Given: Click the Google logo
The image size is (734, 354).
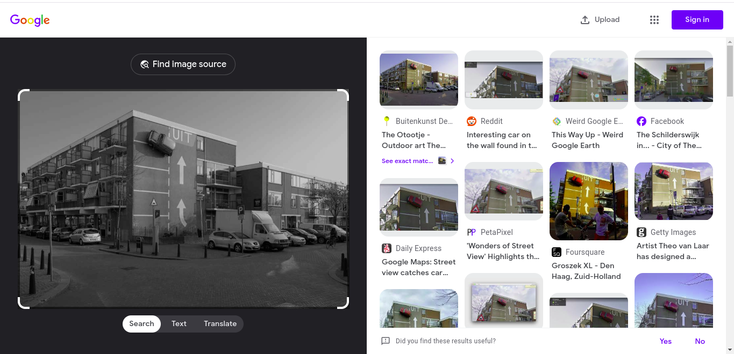Looking at the screenshot, I should coord(30,20).
